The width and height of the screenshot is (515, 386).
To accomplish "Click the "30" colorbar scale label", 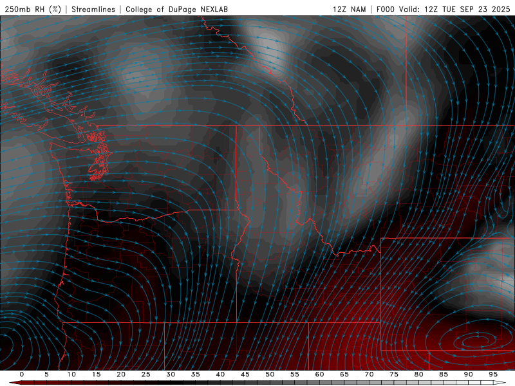I will point(171,374).
